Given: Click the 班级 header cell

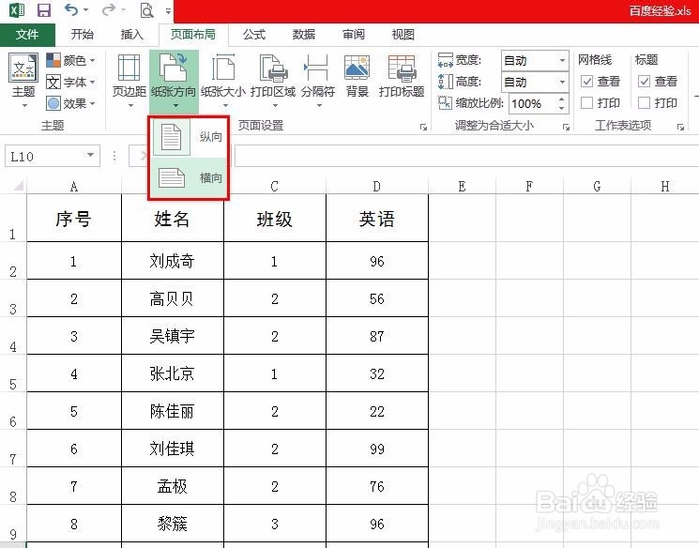Looking at the screenshot, I should [275, 219].
